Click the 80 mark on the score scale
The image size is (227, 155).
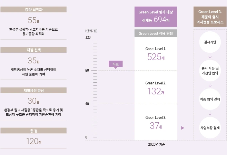[x=87, y=70]
